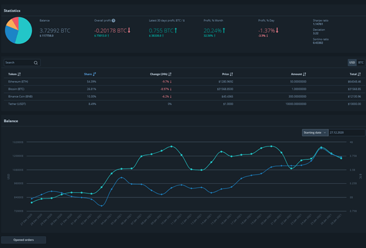The width and height of the screenshot is (366, 248).
Task: Click the Opened orders button
Action: pyautogui.click(x=24, y=240)
